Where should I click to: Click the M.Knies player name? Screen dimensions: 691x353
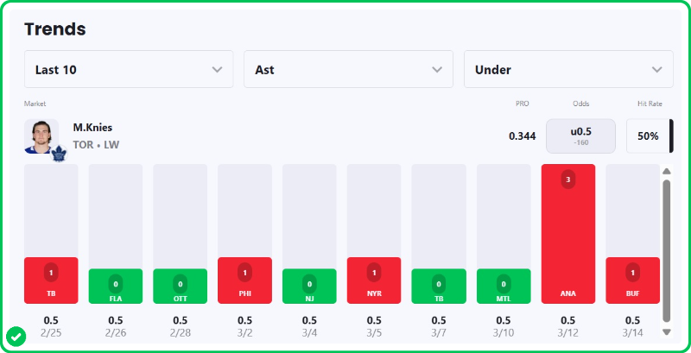(x=92, y=127)
